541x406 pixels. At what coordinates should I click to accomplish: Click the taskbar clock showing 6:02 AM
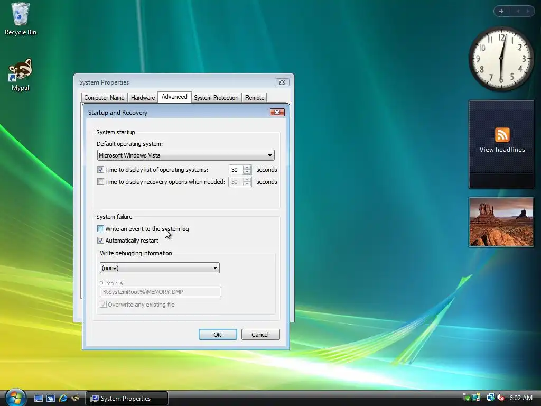[x=520, y=398]
